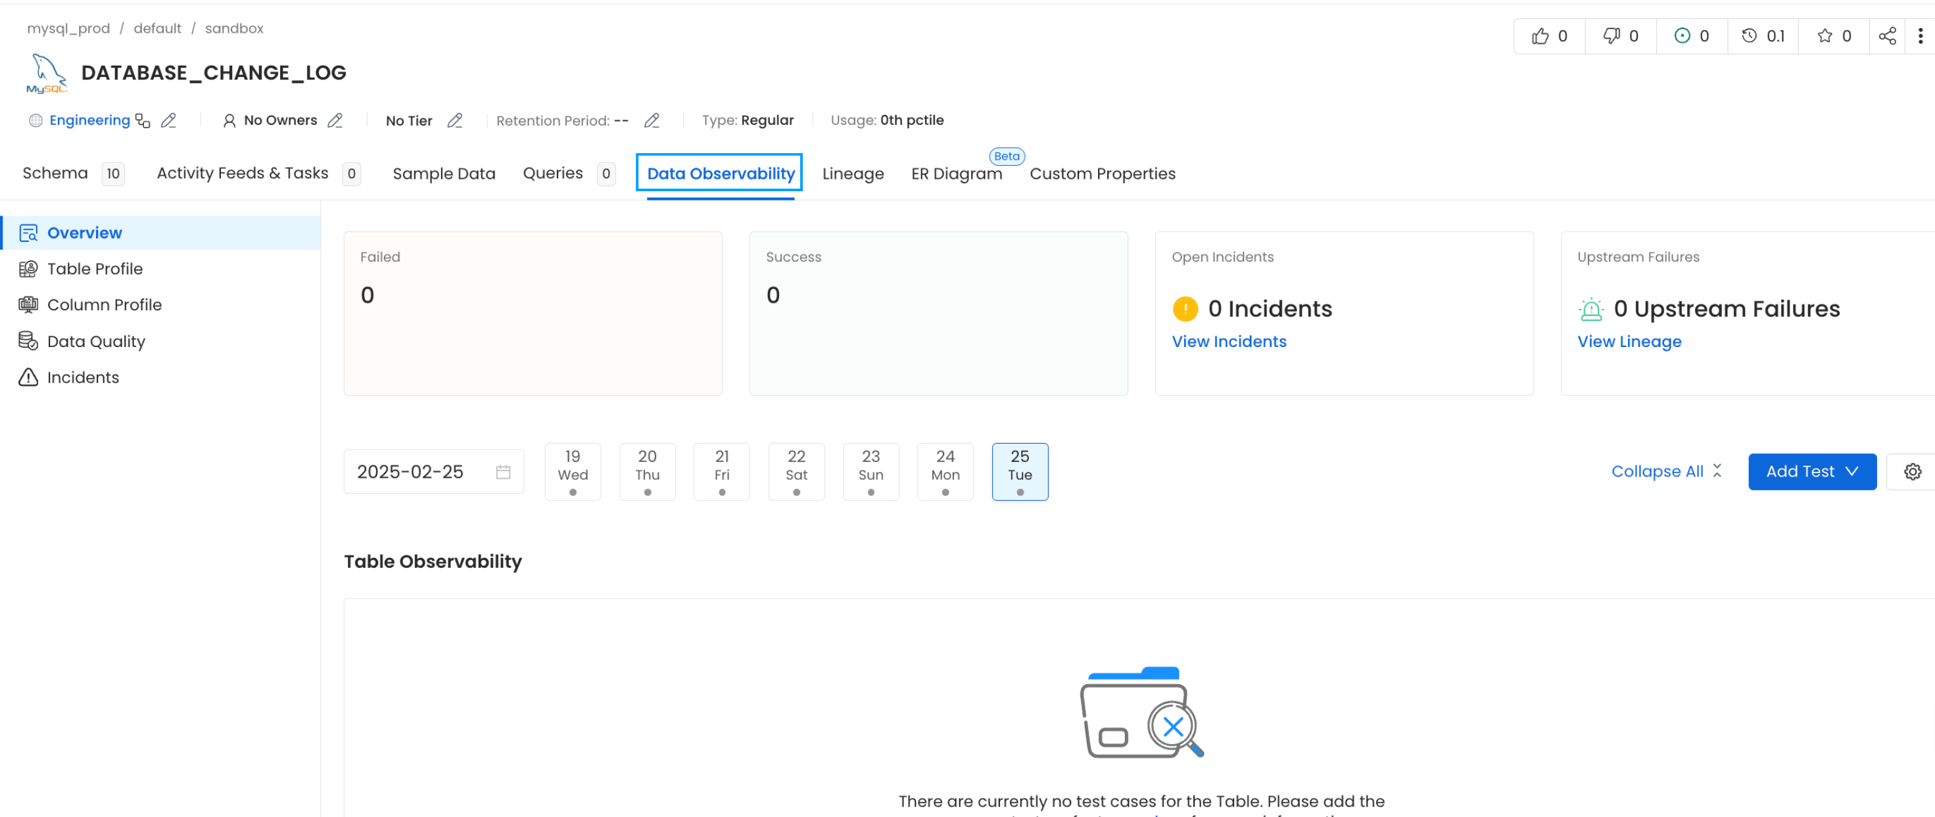This screenshot has width=1935, height=817.
Task: Open the test settings gear
Action: pos(1913,471)
